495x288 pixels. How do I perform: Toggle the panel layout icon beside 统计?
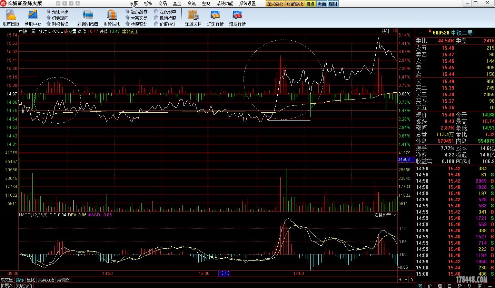pyautogui.click(x=395, y=31)
